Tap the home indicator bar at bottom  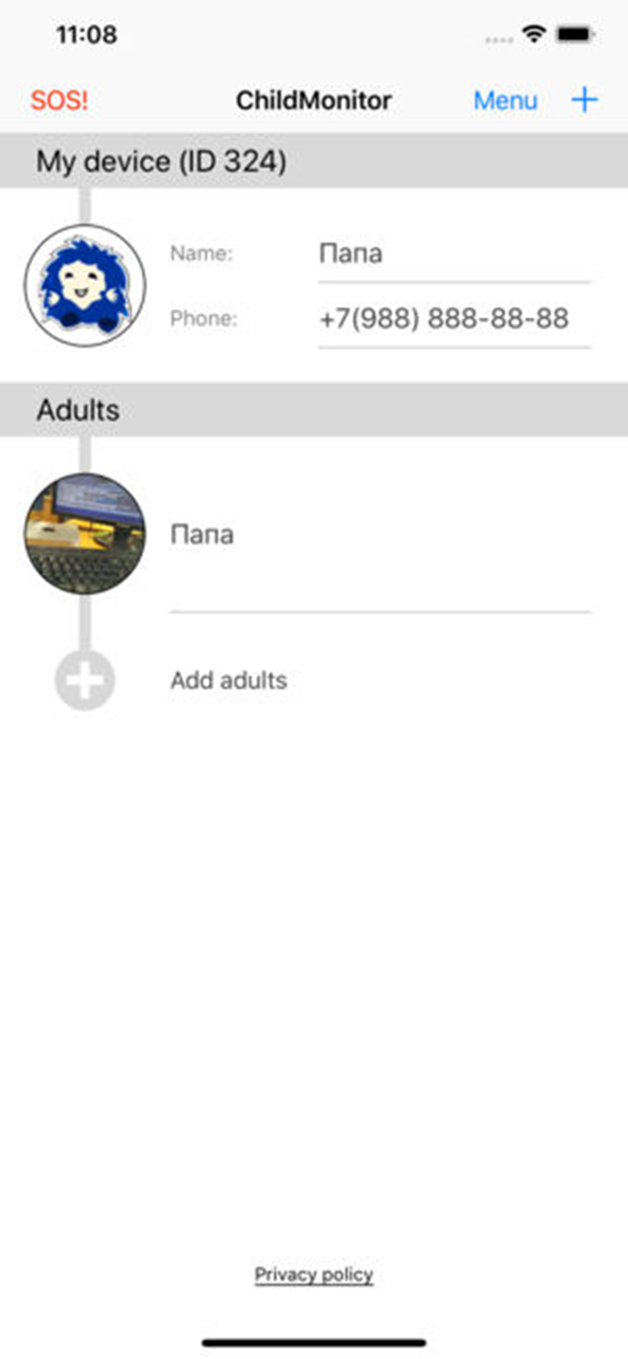[x=314, y=1342]
